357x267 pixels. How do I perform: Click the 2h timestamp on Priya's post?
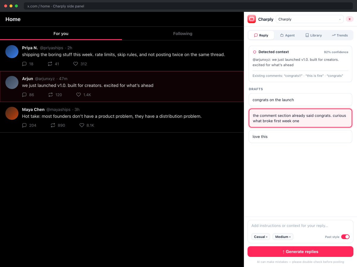point(70,48)
